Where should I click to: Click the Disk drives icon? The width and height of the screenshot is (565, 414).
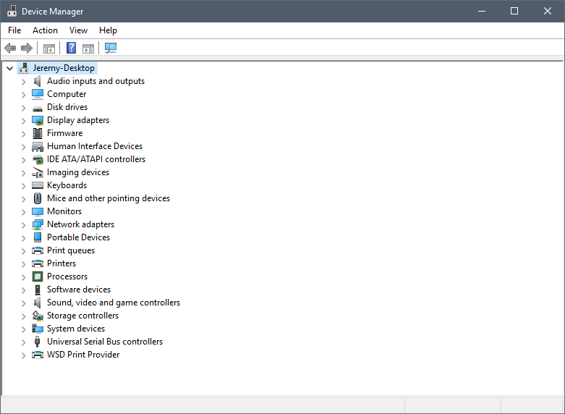38,108
